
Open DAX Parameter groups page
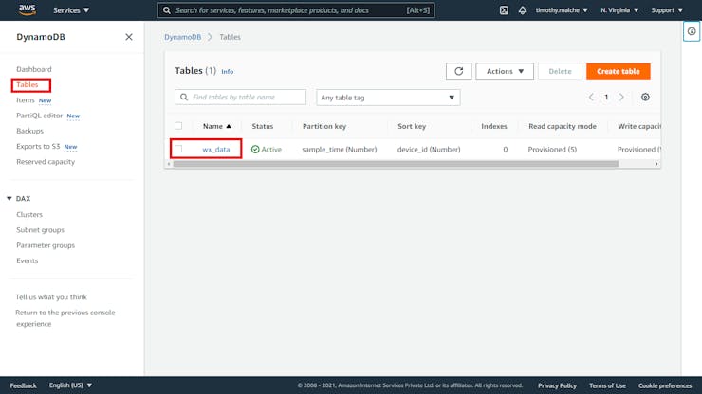point(46,245)
